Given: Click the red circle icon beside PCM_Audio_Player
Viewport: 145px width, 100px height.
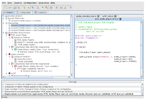Looking at the screenshot, I should click(x=10, y=35).
